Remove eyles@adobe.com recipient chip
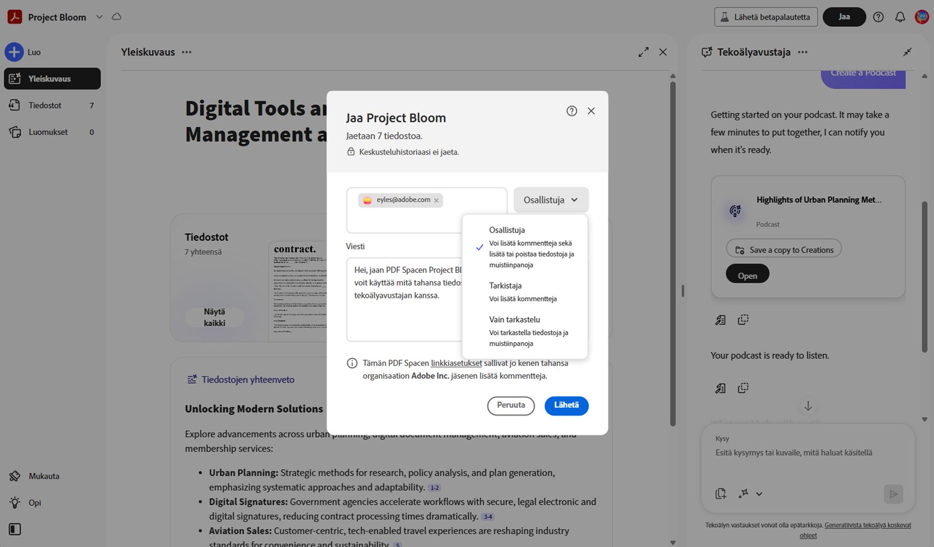934x547 pixels. click(x=436, y=200)
